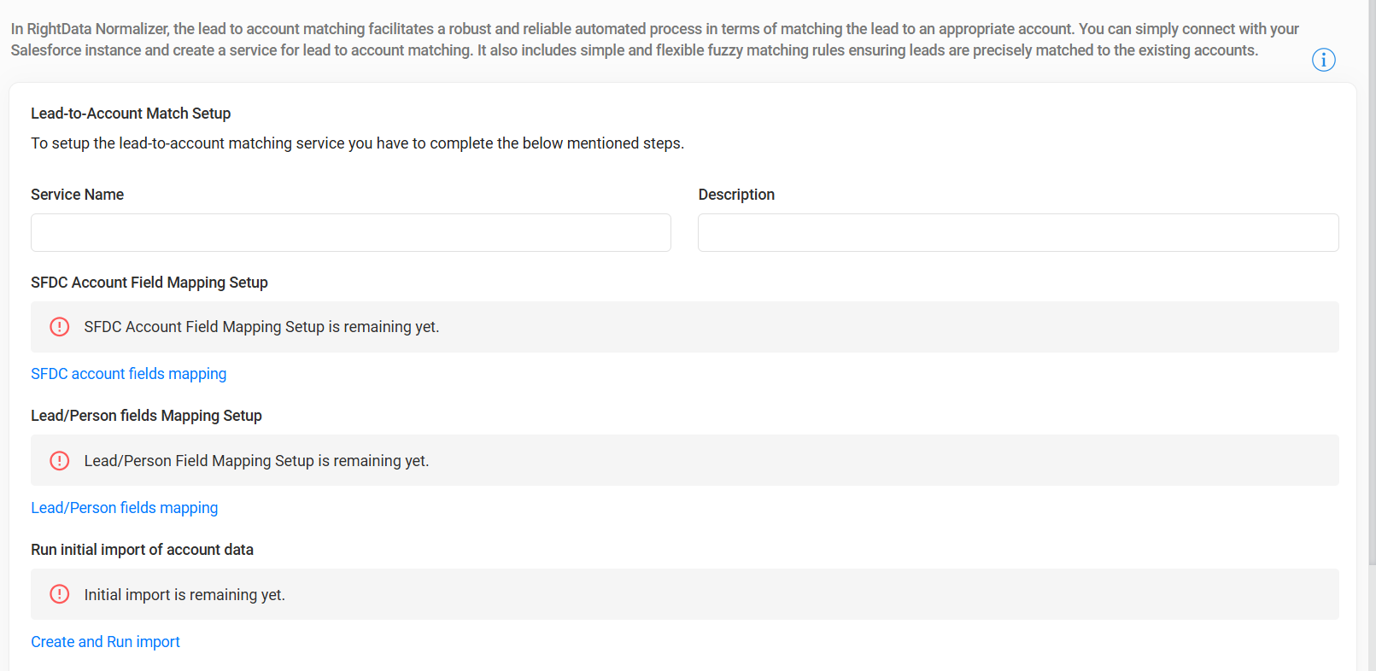Viewport: 1376px width, 671px height.
Task: Click the Lead/Person mapping warning icon
Action: (x=59, y=461)
